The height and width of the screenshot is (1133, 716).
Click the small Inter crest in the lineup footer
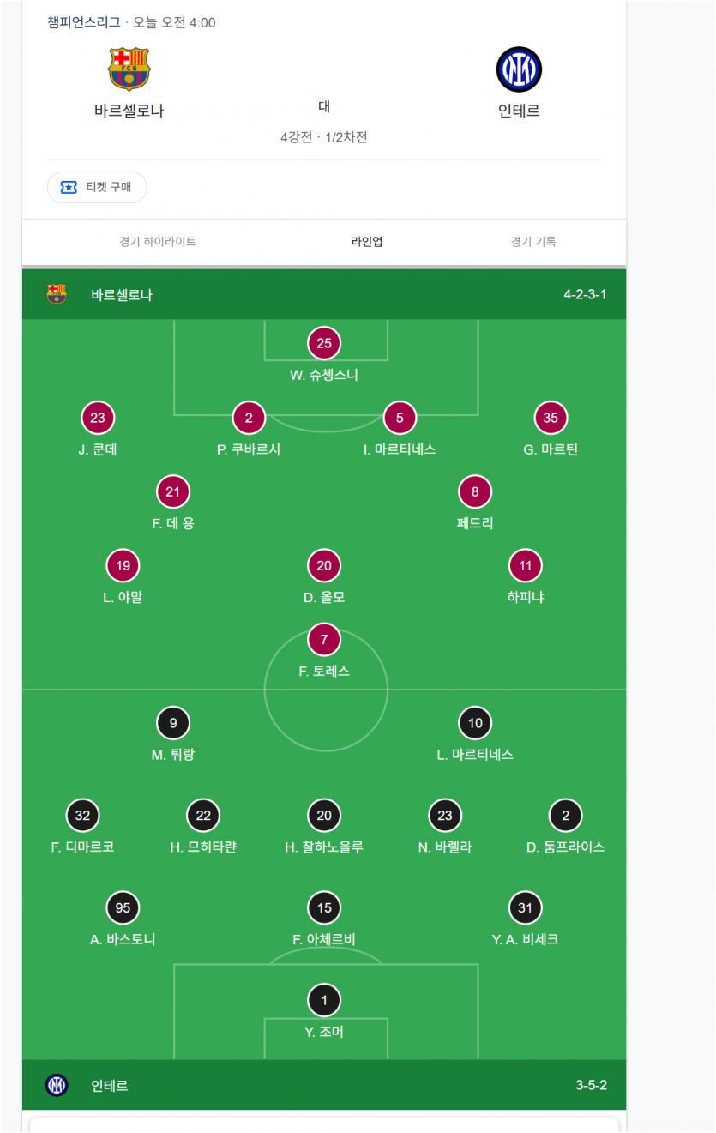(57, 1085)
